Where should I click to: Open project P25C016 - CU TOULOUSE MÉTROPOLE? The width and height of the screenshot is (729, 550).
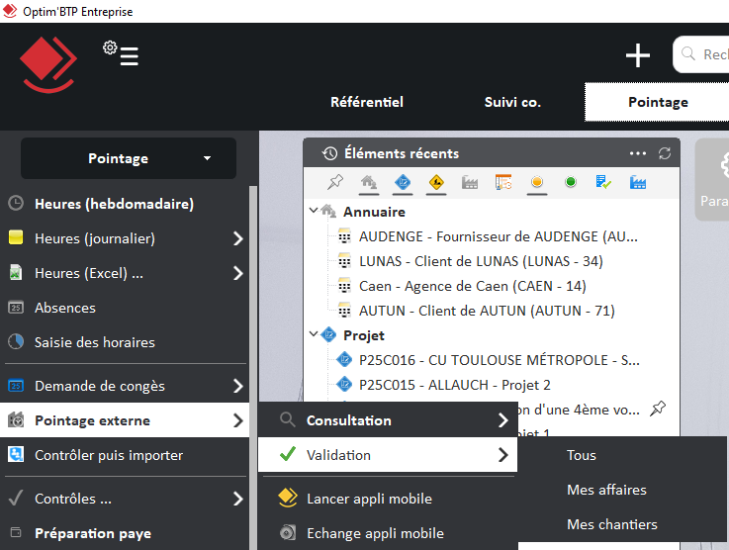pos(499,360)
